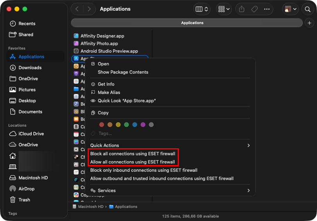Click the Tags icon in toolbar
The width and height of the screenshot is (317, 221).
(254, 9)
